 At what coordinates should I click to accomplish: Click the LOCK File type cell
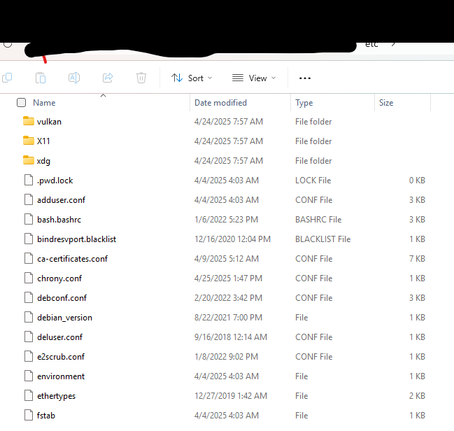(313, 180)
